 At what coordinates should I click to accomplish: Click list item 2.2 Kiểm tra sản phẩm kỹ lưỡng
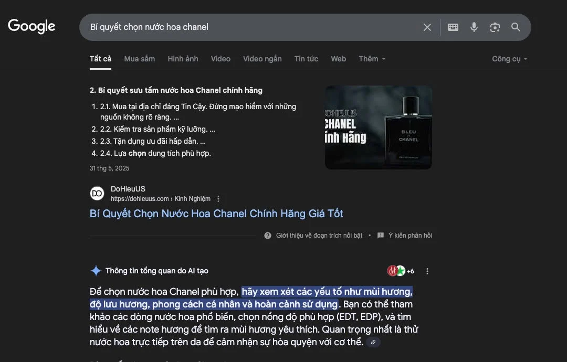[157, 129]
